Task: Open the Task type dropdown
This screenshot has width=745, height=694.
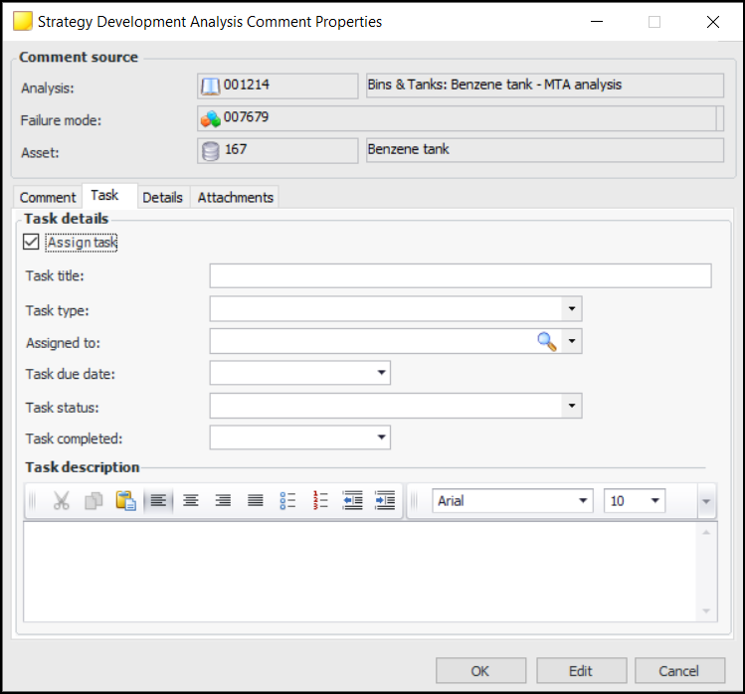Action: coord(571,309)
